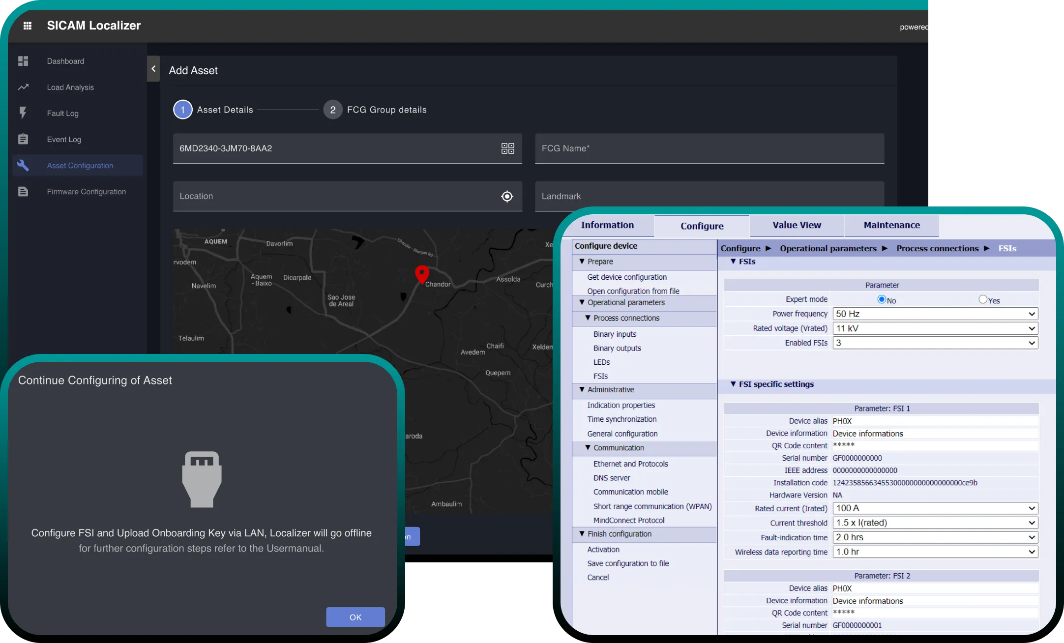
Task: Click the Asset Configuration wrench icon
Action: [23, 165]
